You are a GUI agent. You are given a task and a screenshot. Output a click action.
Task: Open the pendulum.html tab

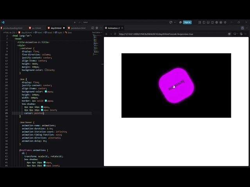[78, 28]
